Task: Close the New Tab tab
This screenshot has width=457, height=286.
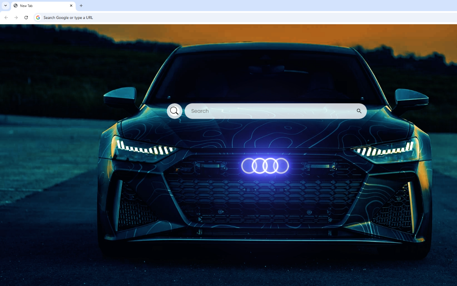Action: (71, 6)
